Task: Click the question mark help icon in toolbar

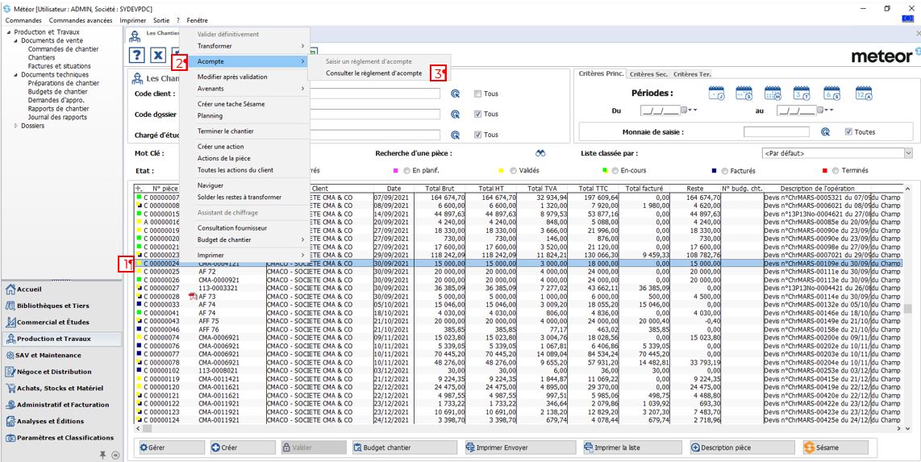Action: tap(136, 55)
